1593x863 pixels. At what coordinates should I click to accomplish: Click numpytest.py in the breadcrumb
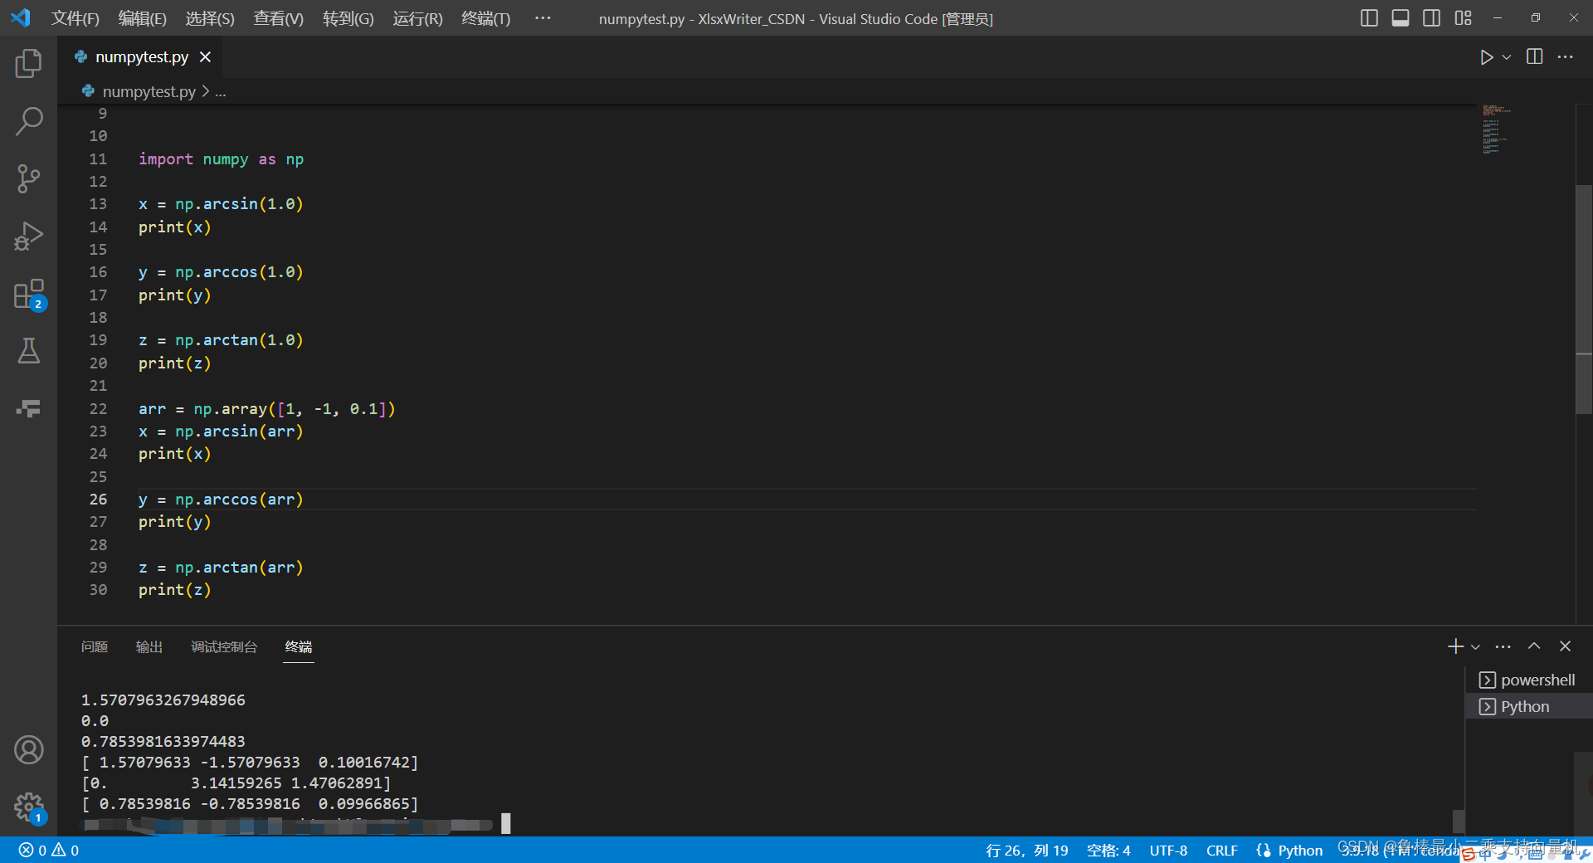click(149, 91)
